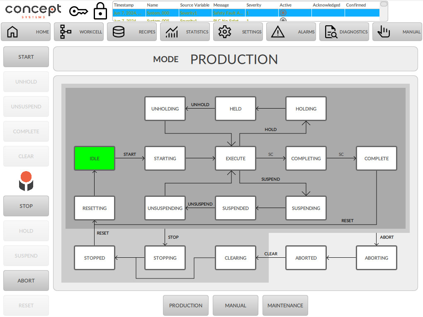Viewport: 423px width, 317px height.
Task: Click the Source Variable column header
Action: click(x=194, y=5)
